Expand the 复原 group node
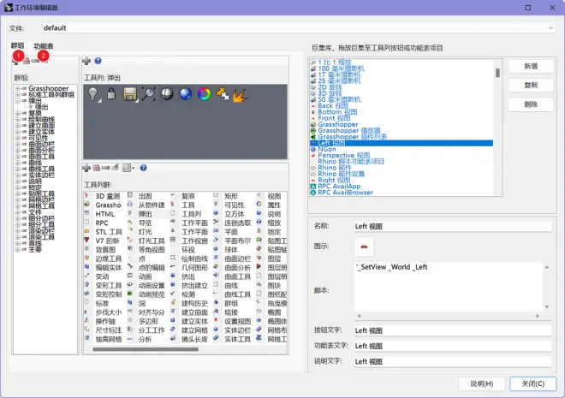Image resolution: width=565 pixels, height=398 pixels. coord(17,113)
